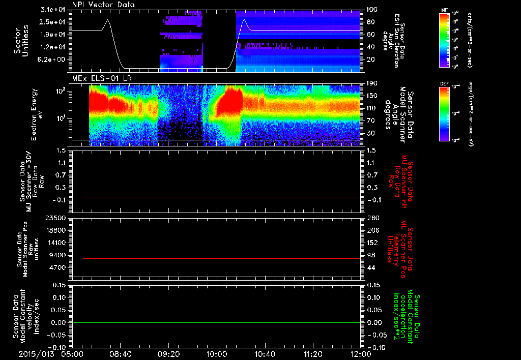Click the green 'Model Constant acceleration' axis title
The width and height of the screenshot is (521, 360).
(x=407, y=317)
